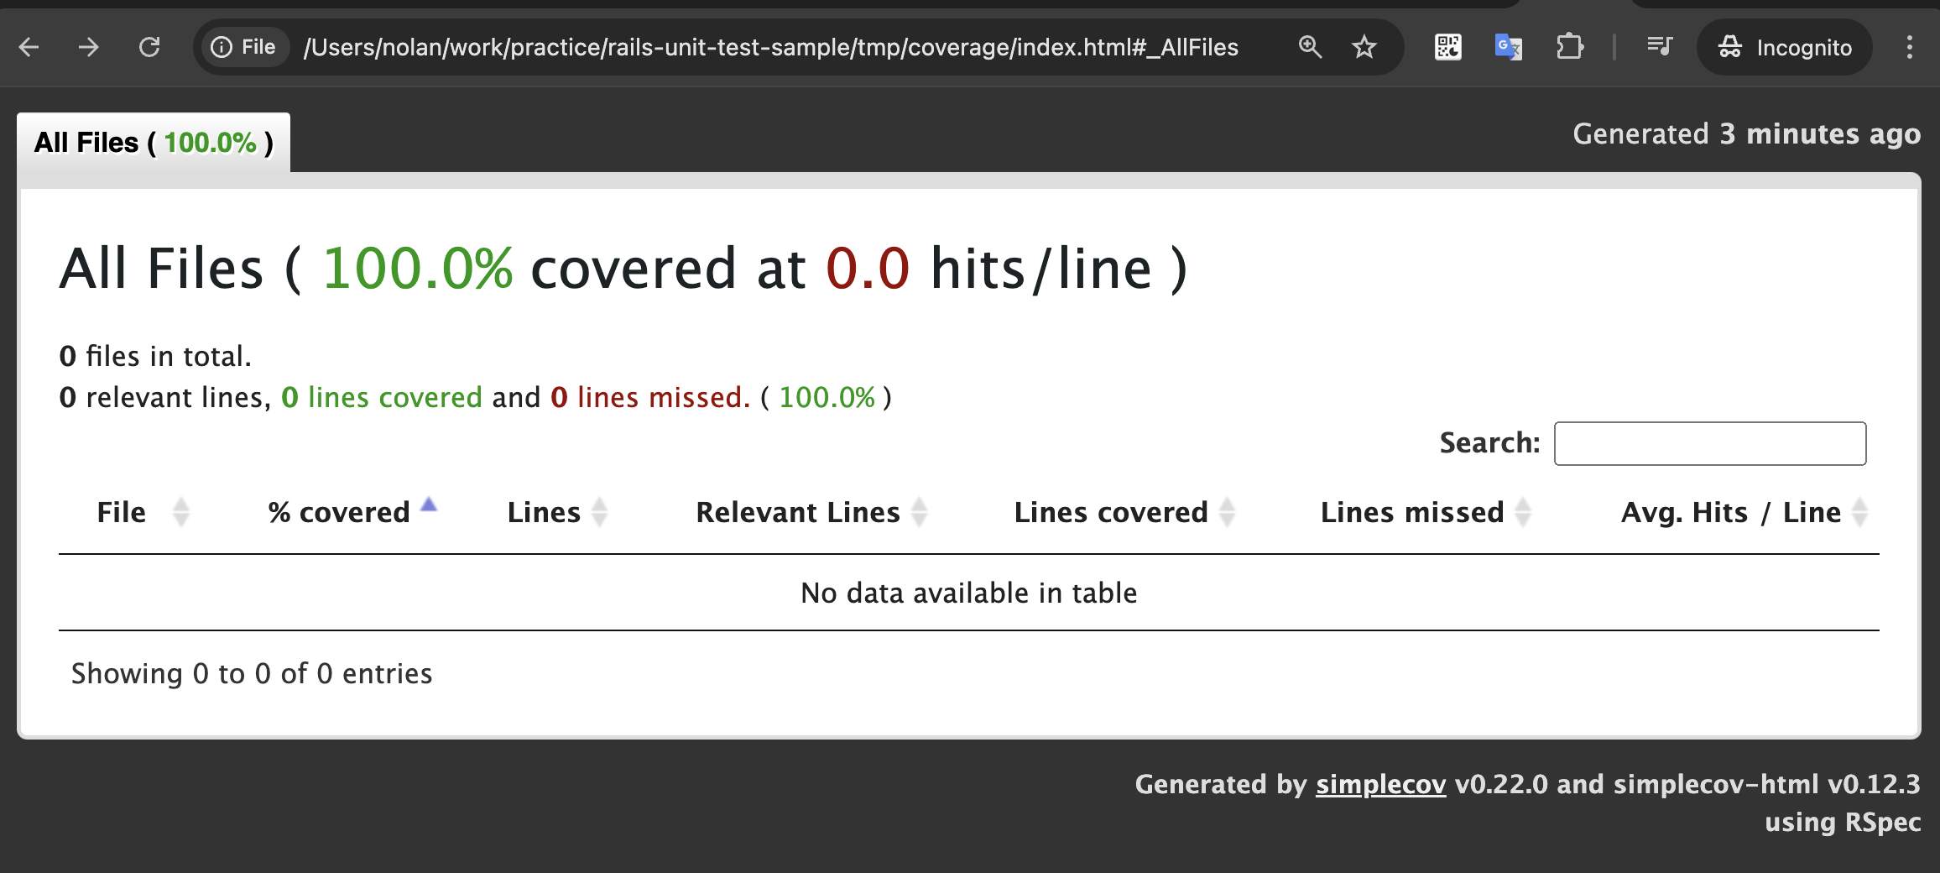Sort by Relevant Lines column
The image size is (1940, 873).
coord(798,512)
